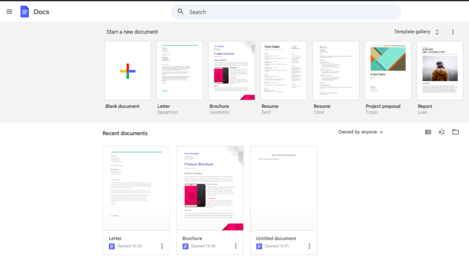Click the 'Start a new document' heading

132,32
